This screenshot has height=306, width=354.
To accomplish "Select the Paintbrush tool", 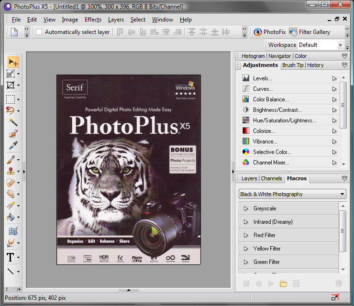I will point(11,160).
